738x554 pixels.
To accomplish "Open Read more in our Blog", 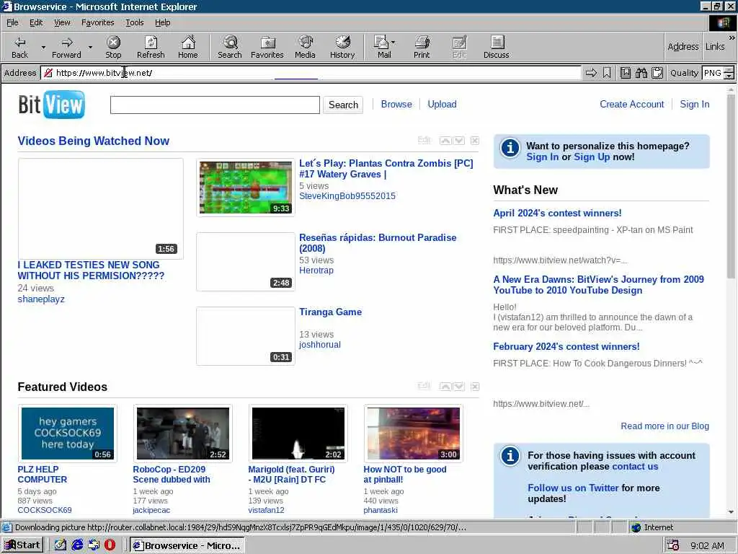I will coord(664,426).
